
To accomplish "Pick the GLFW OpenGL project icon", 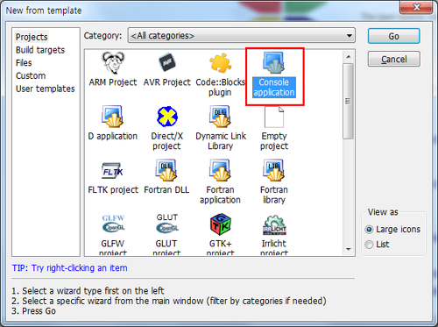I will click(x=113, y=224).
